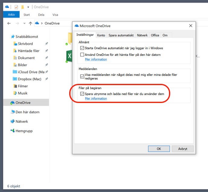Select Snabbåtkomst in the navigation pane
Image resolution: width=208 pixels, height=192 pixels.
click(27, 37)
